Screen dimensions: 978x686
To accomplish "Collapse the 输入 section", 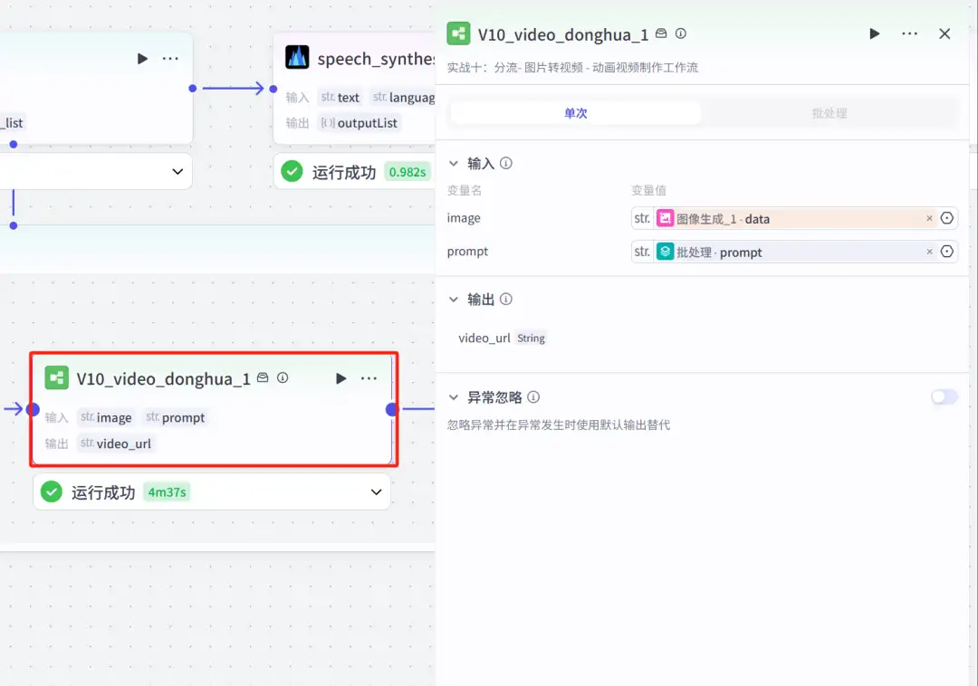I will [x=454, y=163].
